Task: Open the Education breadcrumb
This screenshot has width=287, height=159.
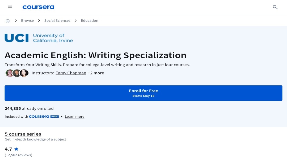Action: coord(90,20)
